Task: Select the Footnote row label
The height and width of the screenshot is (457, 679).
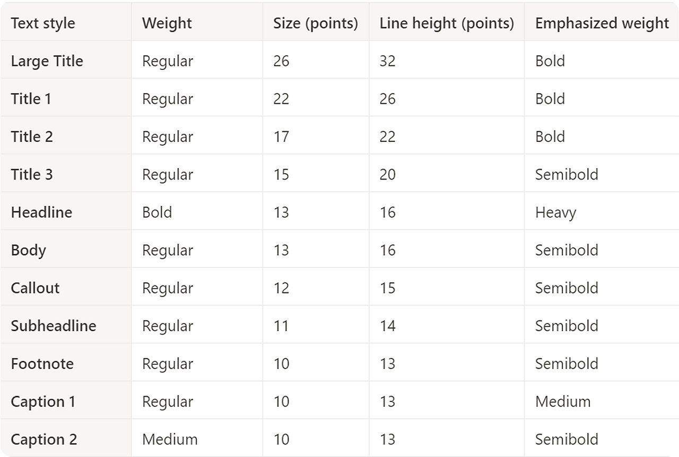Action: [x=42, y=364]
